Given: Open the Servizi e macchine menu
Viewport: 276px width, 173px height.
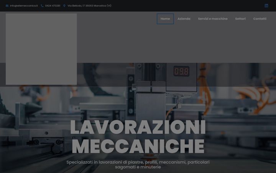Looking at the screenshot, I should 213,19.
